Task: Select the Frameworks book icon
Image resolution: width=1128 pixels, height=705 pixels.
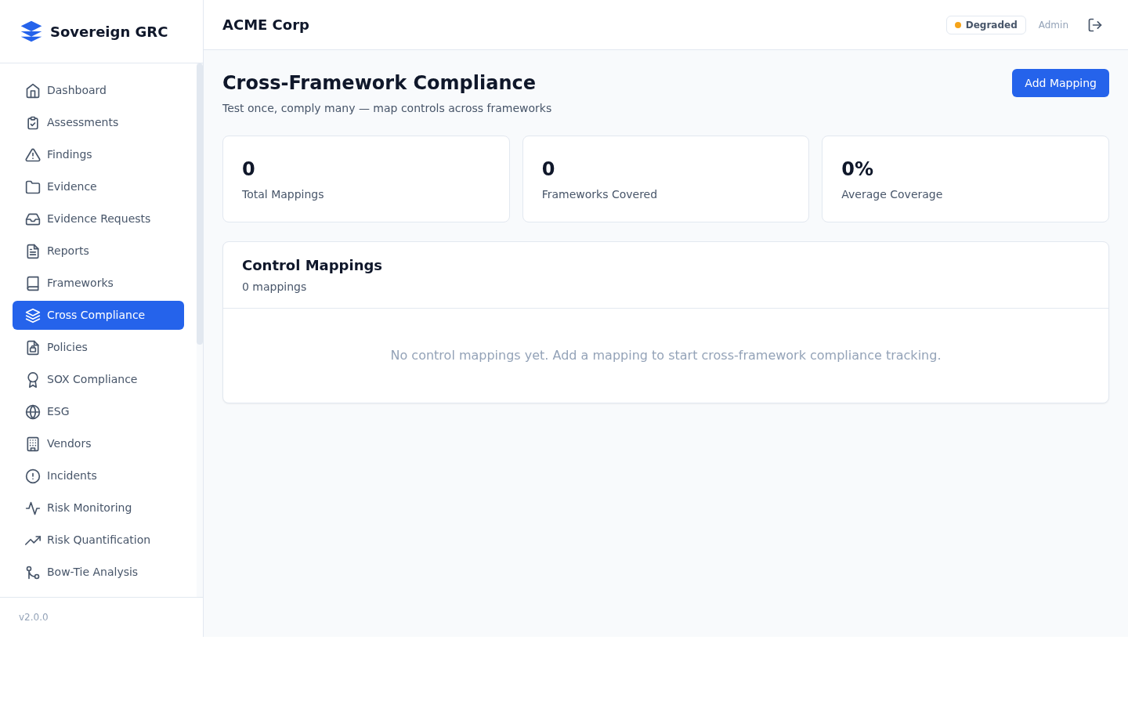Action: click(x=33, y=283)
